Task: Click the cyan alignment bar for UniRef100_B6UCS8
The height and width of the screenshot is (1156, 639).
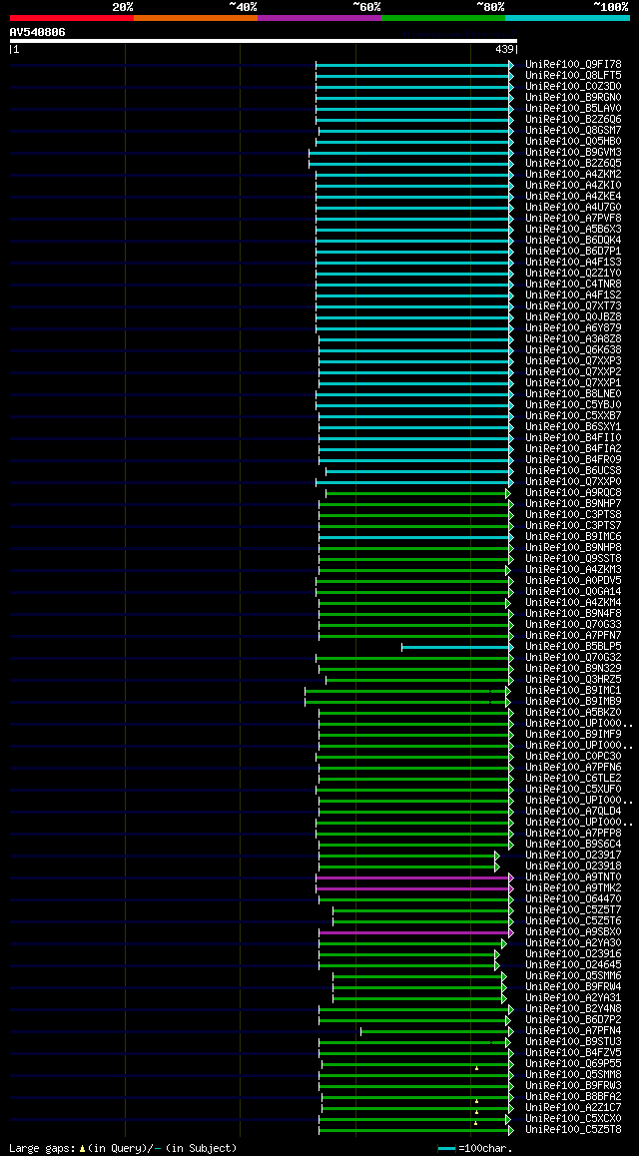Action: coord(419,471)
